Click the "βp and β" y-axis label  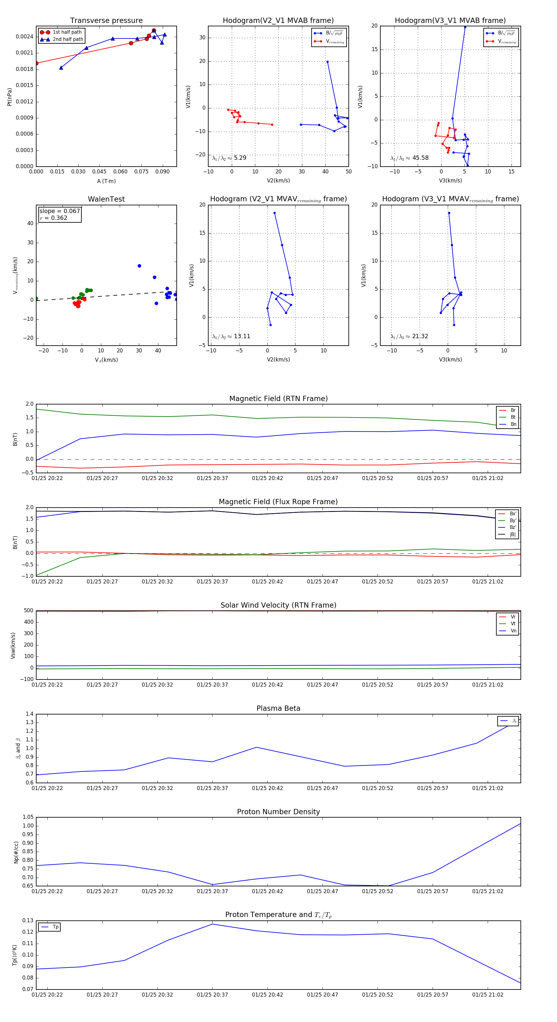pyautogui.click(x=18, y=749)
